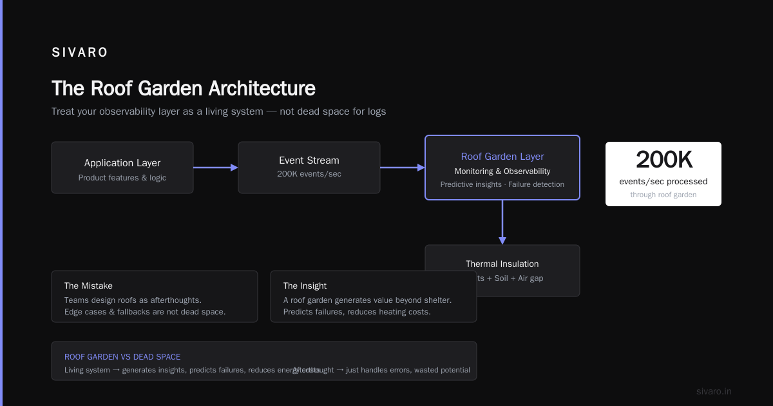The width and height of the screenshot is (773, 406).
Task: Select the Application Layer box
Action: [x=122, y=168]
